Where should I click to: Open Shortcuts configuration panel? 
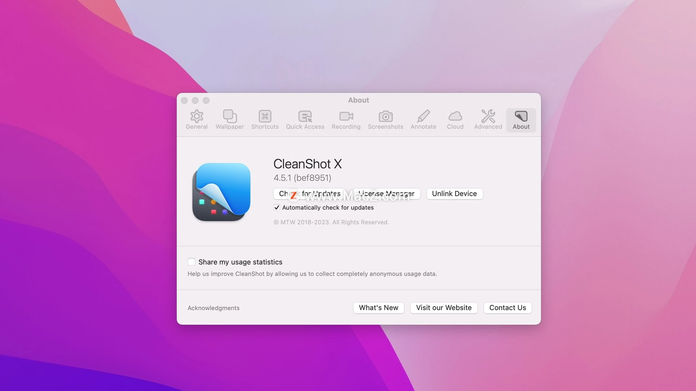(x=265, y=119)
